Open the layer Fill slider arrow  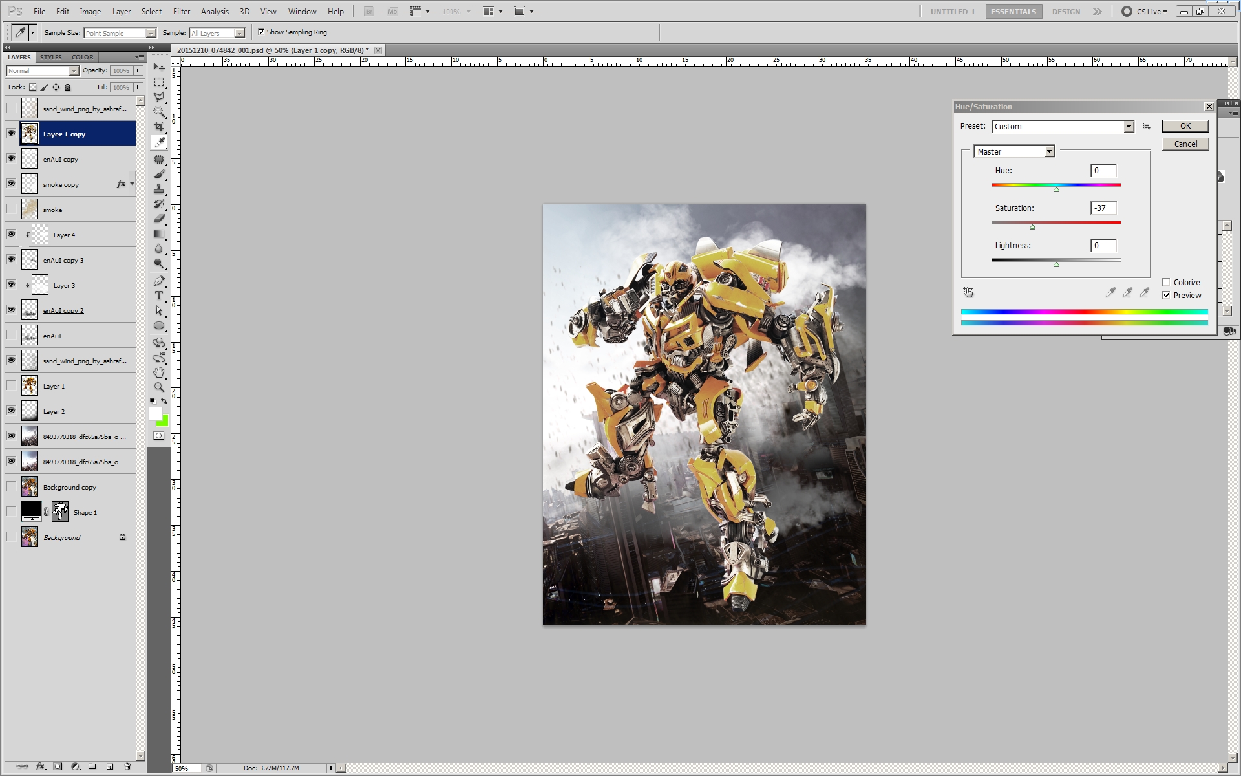138,87
